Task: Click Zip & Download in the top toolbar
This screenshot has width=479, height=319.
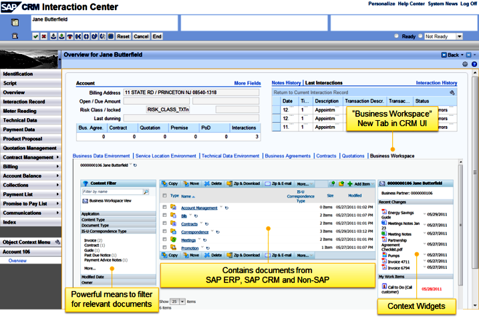Action: (x=243, y=184)
